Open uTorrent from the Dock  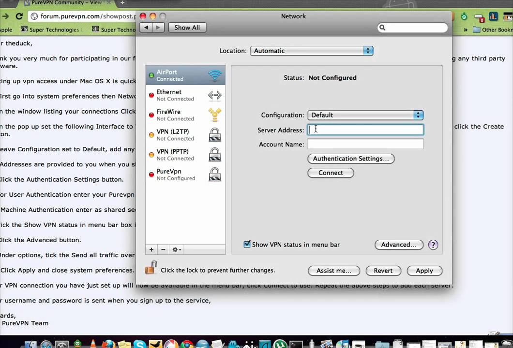click(x=280, y=345)
